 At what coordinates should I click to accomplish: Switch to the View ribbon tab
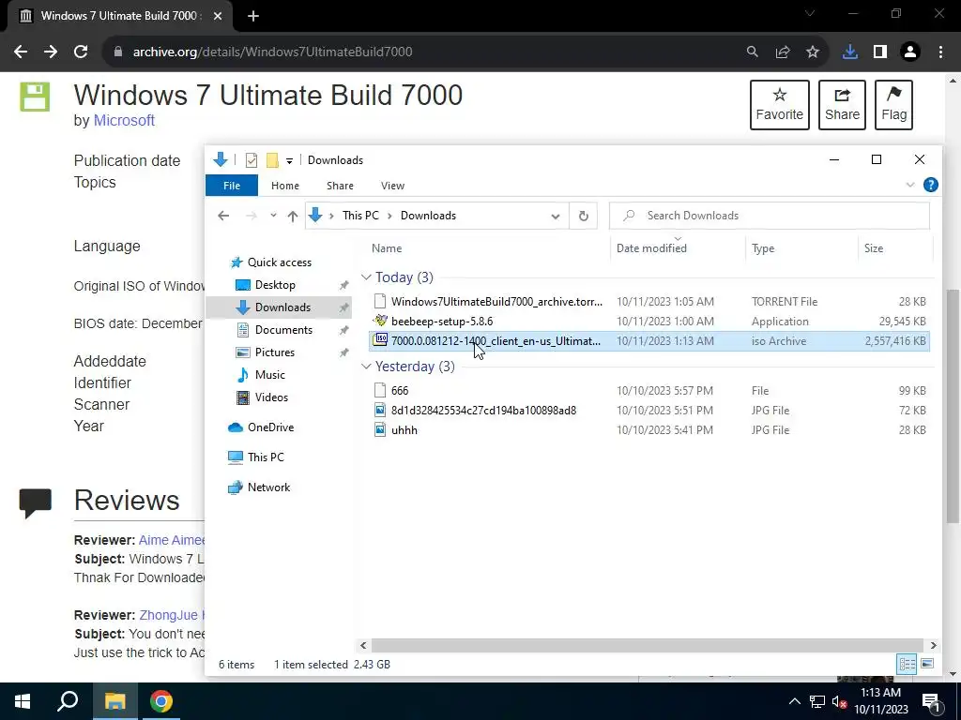pos(392,186)
